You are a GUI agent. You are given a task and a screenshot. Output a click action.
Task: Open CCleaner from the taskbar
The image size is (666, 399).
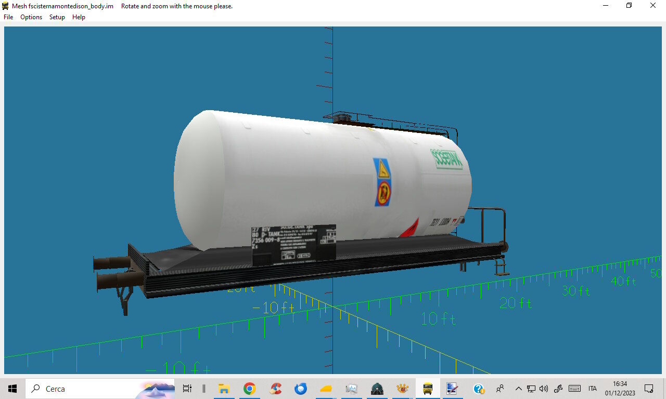275,389
